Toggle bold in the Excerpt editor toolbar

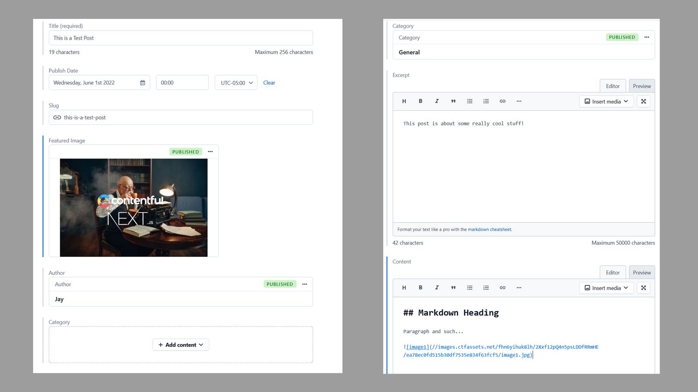tap(421, 101)
